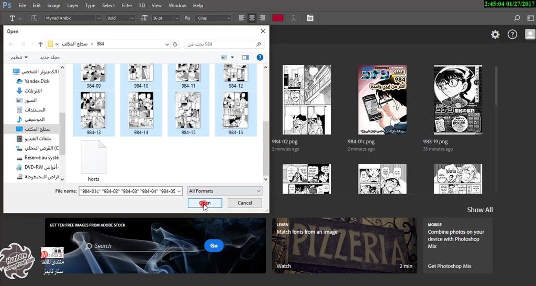Open help question mark on start screen
The width and height of the screenshot is (536, 286).
coord(512,34)
